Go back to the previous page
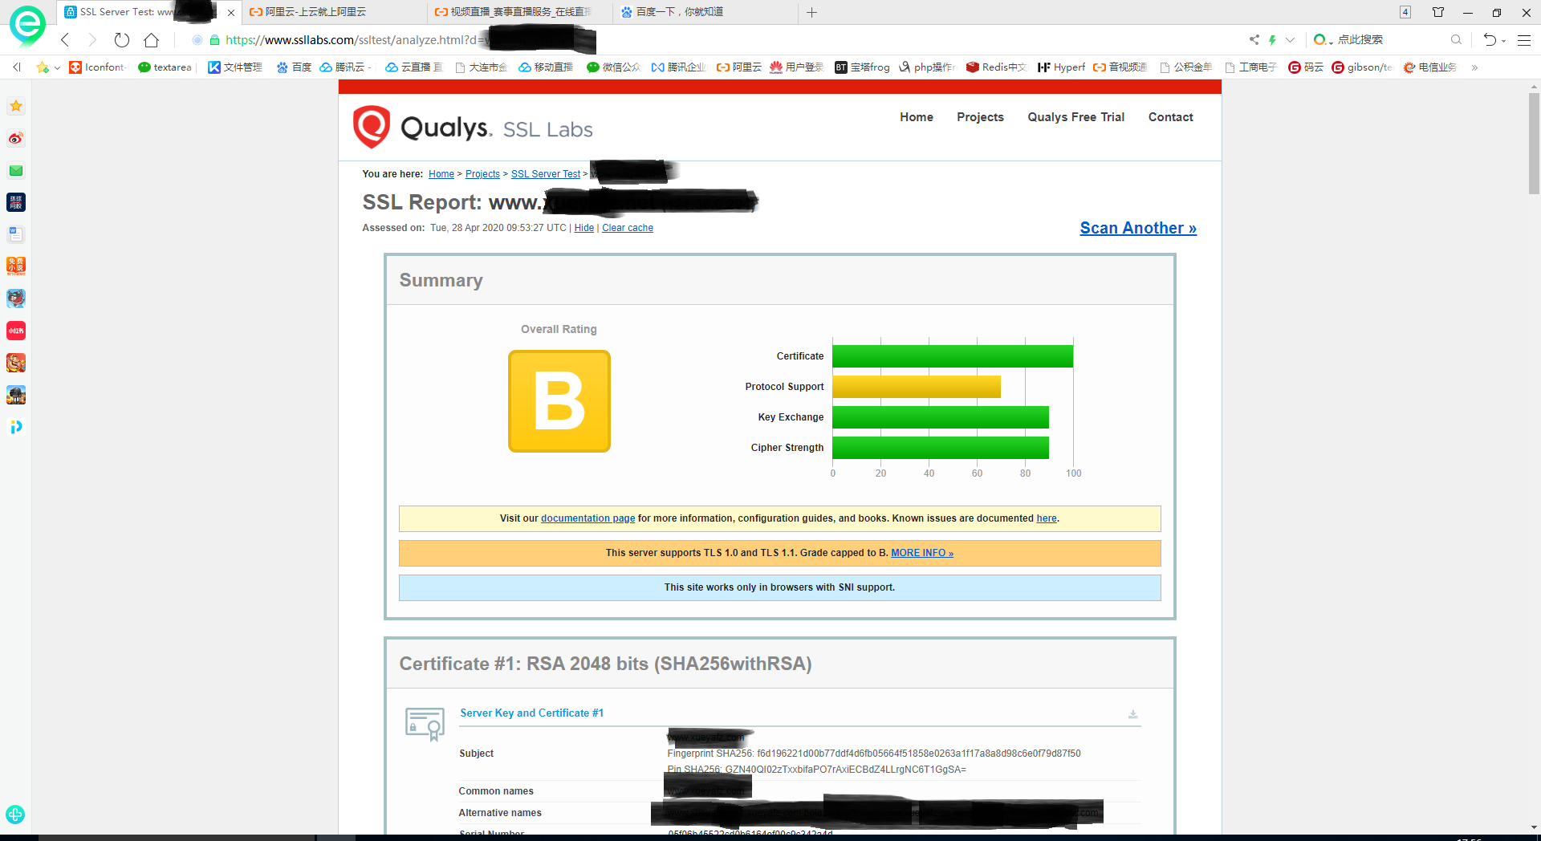Image resolution: width=1541 pixels, height=841 pixels. tap(65, 40)
